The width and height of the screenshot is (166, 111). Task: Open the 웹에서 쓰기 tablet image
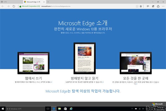33,63
